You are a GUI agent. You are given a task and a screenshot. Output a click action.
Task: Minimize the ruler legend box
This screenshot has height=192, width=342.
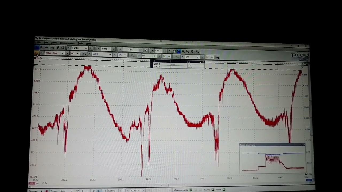[x=200, y=62]
